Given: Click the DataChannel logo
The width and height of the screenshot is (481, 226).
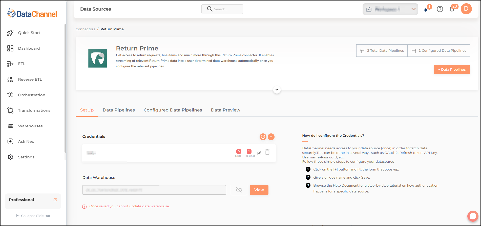Looking at the screenshot, I should click(32, 13).
